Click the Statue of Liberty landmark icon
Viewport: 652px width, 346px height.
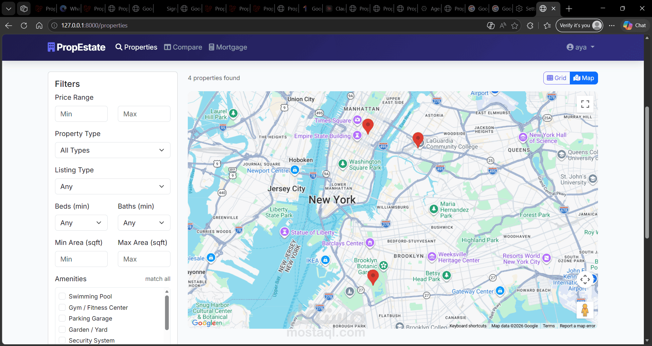284,232
